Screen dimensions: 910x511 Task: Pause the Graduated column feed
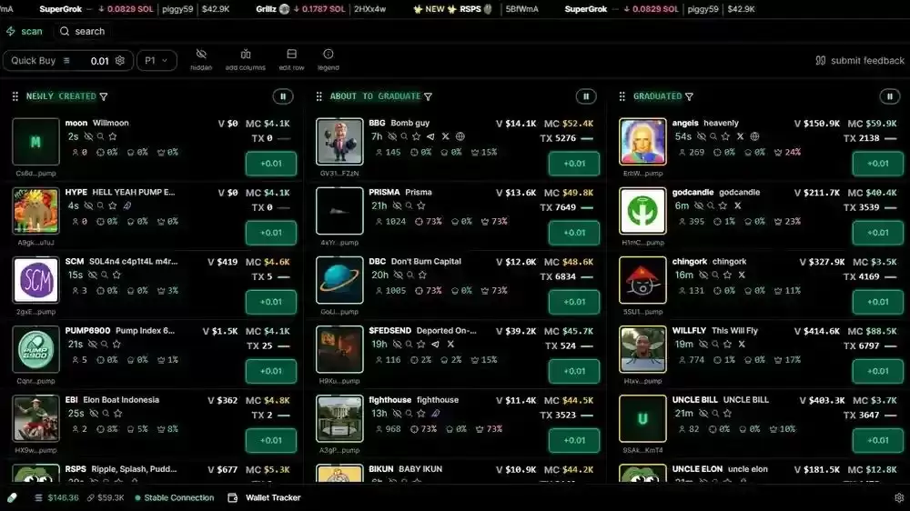(889, 96)
